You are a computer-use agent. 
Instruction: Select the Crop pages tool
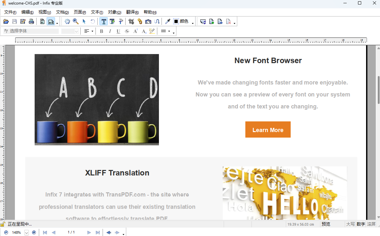[131, 21]
